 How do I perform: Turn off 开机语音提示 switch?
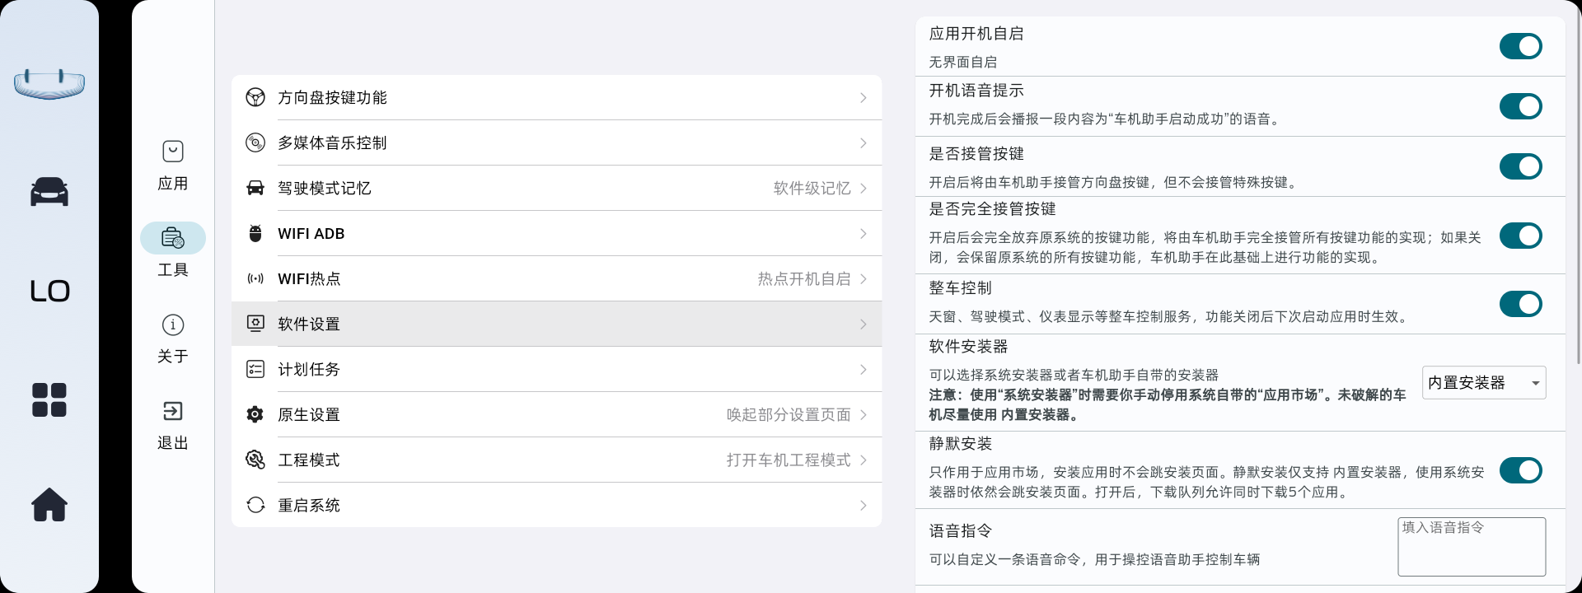[1520, 106]
